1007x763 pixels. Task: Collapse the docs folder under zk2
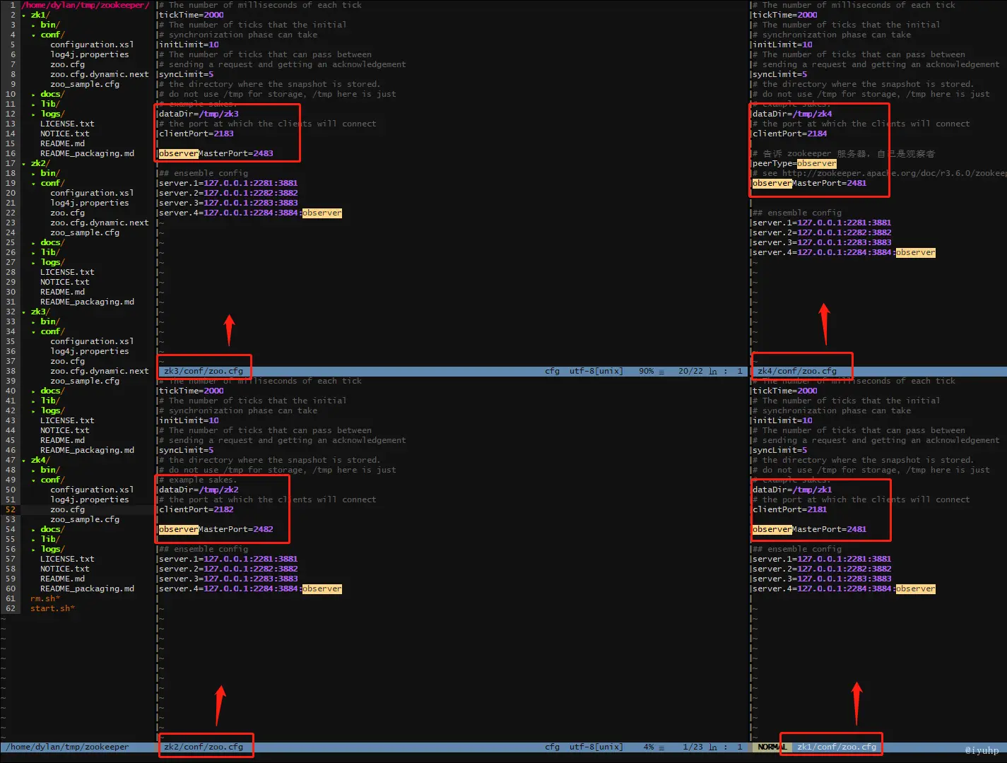(x=51, y=242)
